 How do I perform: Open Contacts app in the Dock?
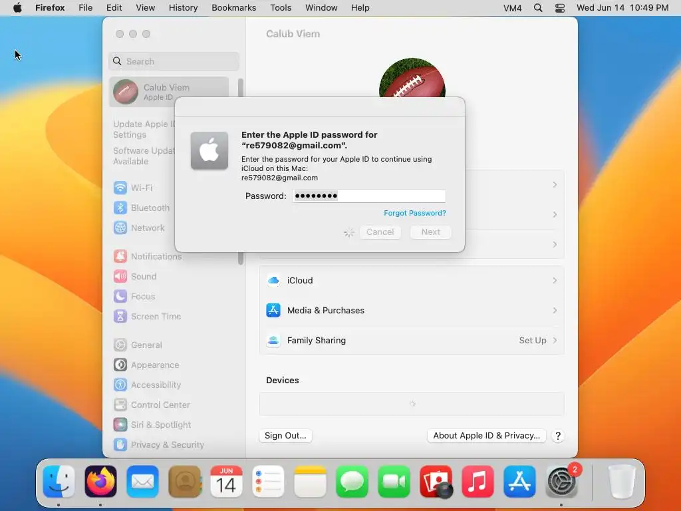tap(185, 482)
